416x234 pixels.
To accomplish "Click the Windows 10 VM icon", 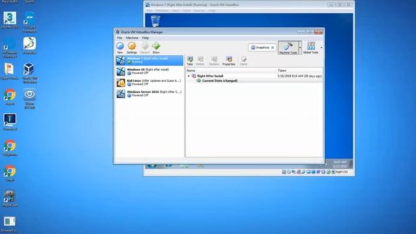I will 121,71.
